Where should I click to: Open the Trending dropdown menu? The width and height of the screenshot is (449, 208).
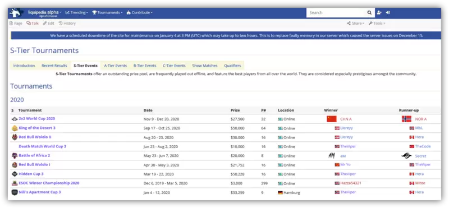[x=76, y=12]
